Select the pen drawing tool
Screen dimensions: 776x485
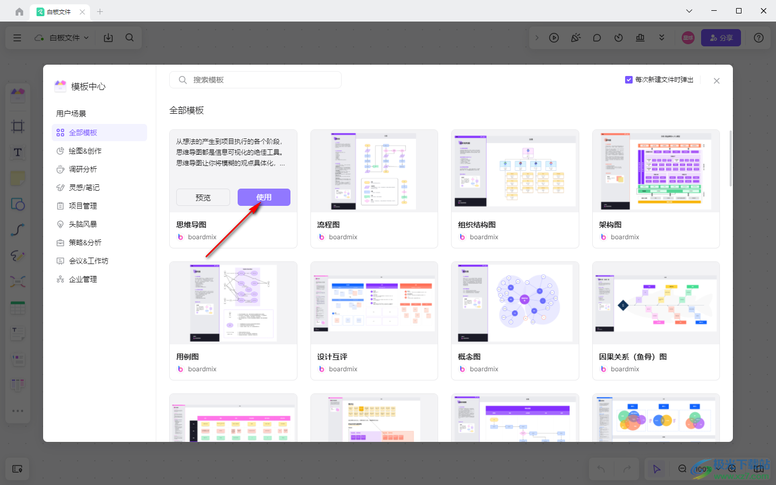click(x=18, y=256)
